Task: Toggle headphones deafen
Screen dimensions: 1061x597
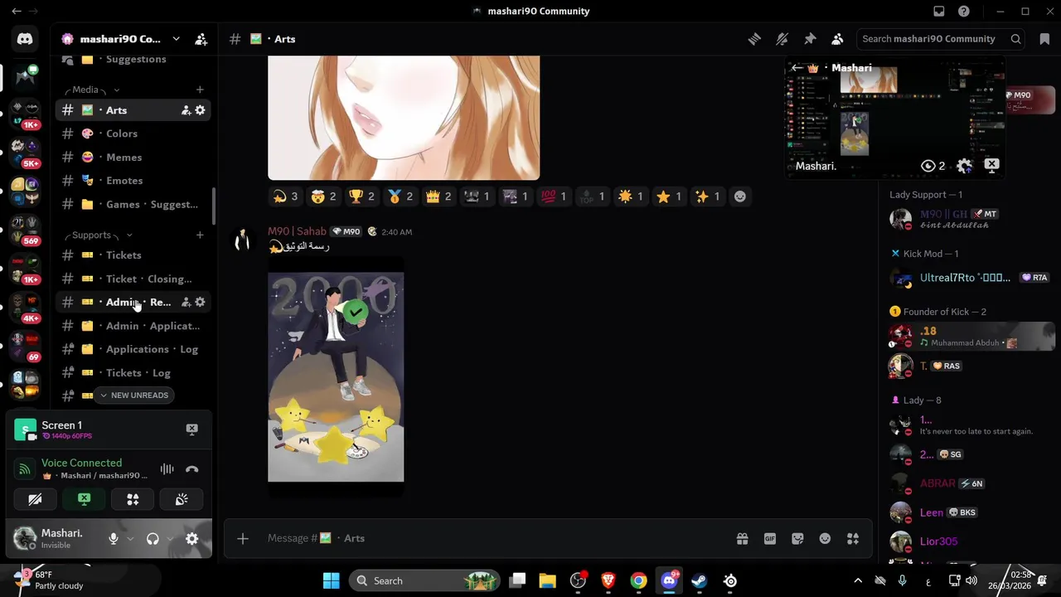Action: click(x=153, y=539)
